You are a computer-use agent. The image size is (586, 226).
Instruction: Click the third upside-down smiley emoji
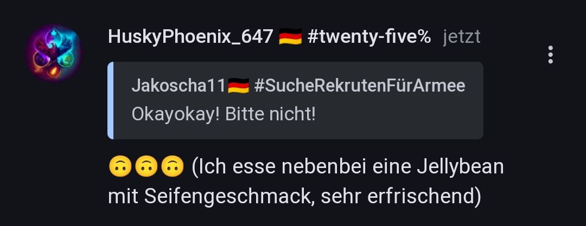(x=173, y=167)
